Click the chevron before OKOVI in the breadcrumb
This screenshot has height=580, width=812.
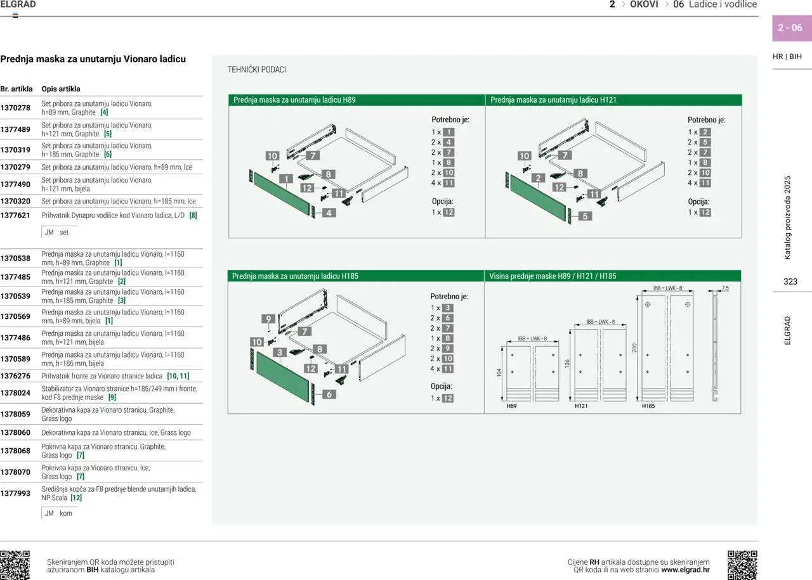tap(623, 4)
